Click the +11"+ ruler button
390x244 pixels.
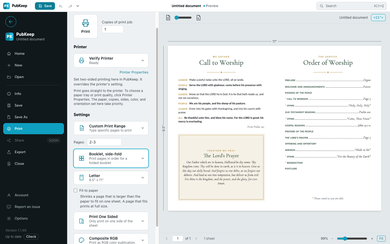378,18
